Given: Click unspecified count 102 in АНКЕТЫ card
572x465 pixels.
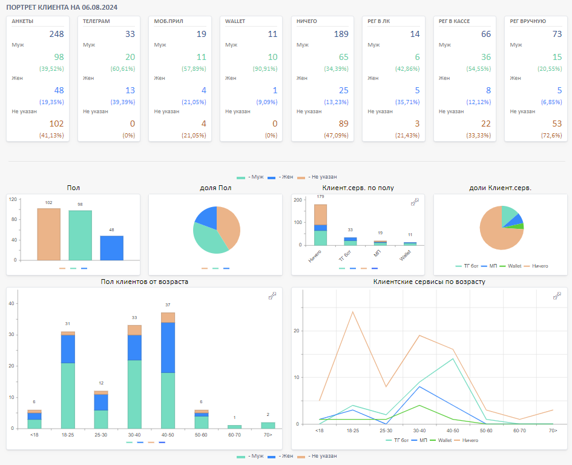Looking at the screenshot, I should pyautogui.click(x=56, y=124).
